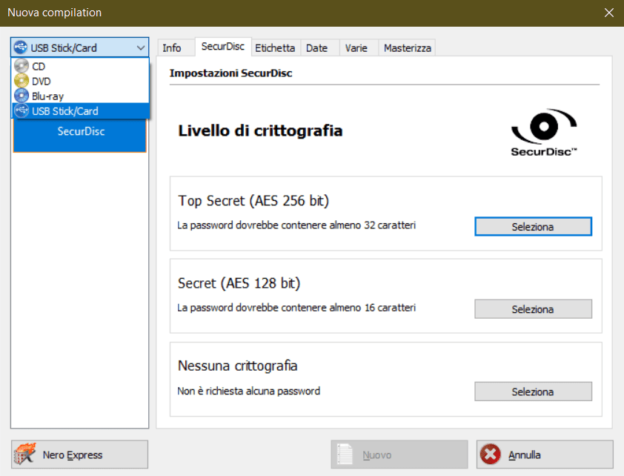The height and width of the screenshot is (476, 624).
Task: Click the red X icon on Annulla
Action: 491,454
